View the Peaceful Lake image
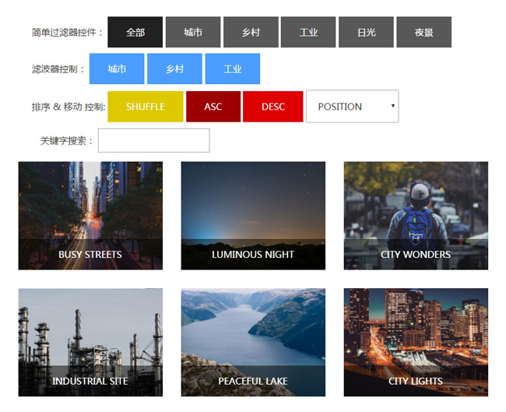 [253, 342]
